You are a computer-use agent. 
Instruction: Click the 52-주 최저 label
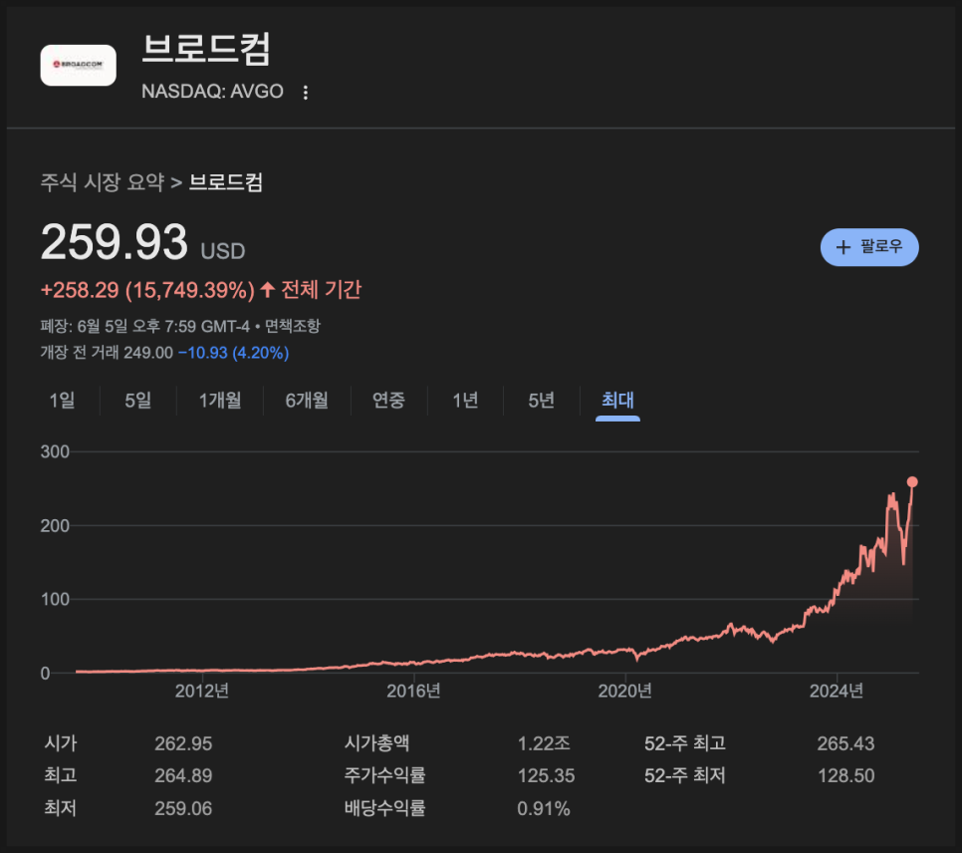tap(685, 775)
